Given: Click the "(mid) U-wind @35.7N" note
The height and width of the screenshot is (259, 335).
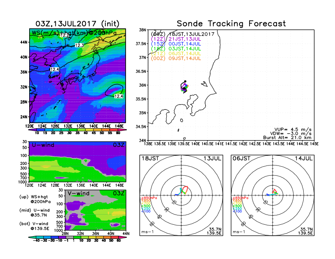Looking at the screenshot, I should 34,212.
